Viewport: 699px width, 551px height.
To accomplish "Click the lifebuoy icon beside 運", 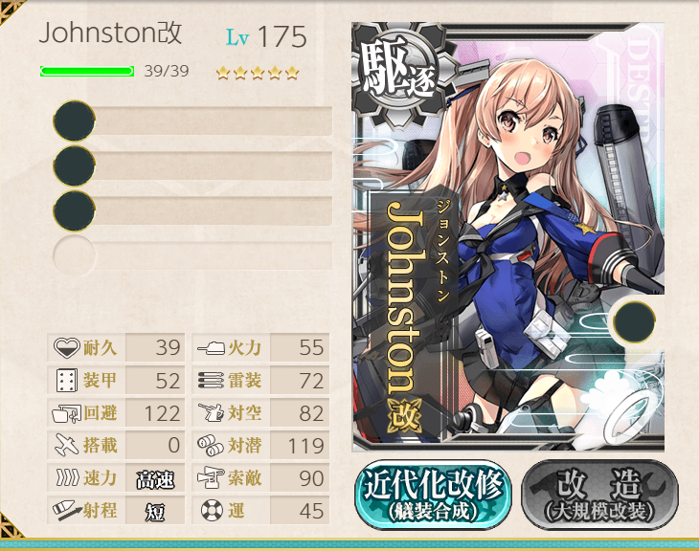I will click(x=212, y=510).
